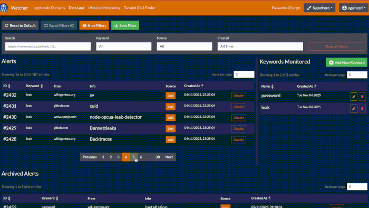This screenshot has width=369, height=208.
Task: Select current alerts page 4
Action: (x=126, y=157)
